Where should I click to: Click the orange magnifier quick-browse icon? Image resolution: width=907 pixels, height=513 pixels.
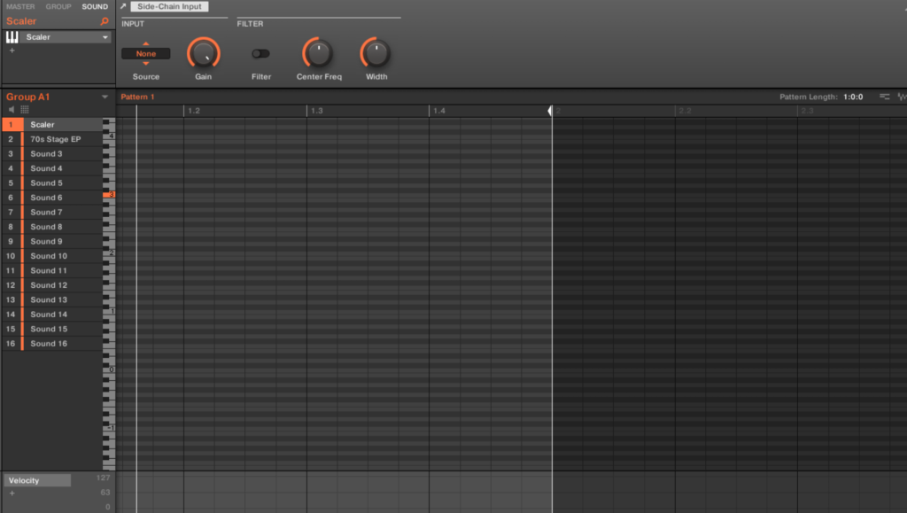105,21
